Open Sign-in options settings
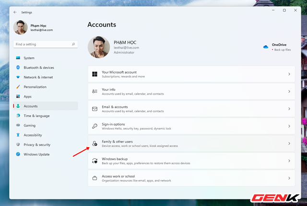Viewport: 307px width, 206px height. (x=191, y=126)
